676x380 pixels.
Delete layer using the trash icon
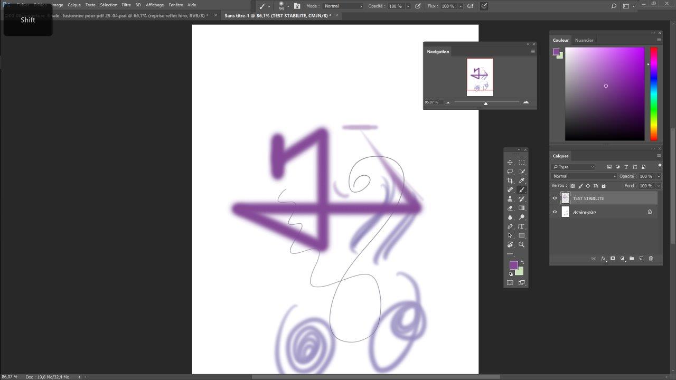(651, 259)
